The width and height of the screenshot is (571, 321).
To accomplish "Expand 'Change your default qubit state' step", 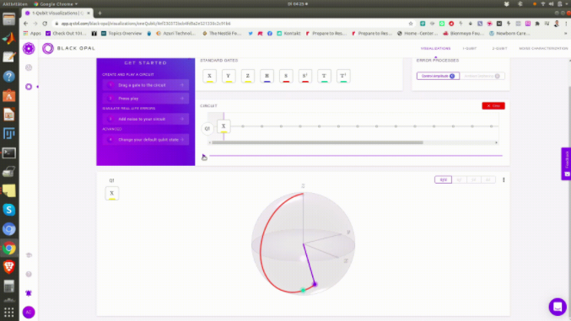I will pyautogui.click(x=146, y=140).
